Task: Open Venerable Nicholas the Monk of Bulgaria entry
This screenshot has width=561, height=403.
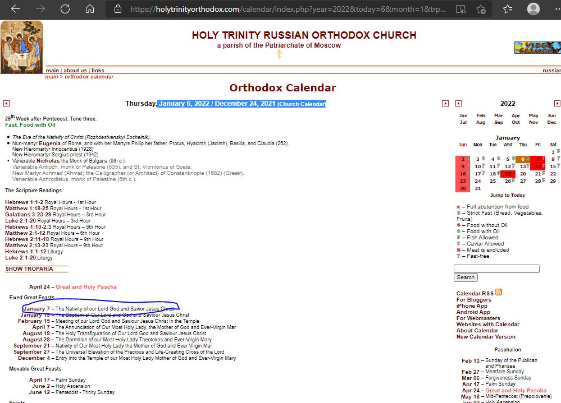Action: coord(69,161)
